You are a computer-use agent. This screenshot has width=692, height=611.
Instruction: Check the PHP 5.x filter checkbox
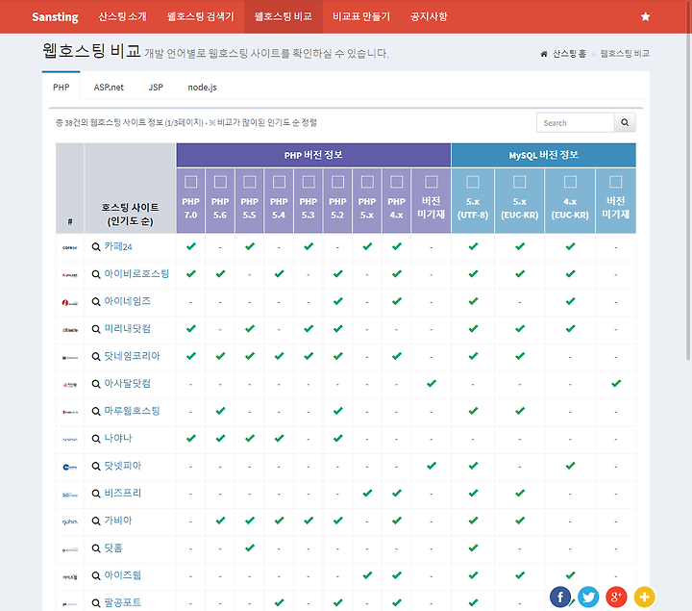[367, 182]
